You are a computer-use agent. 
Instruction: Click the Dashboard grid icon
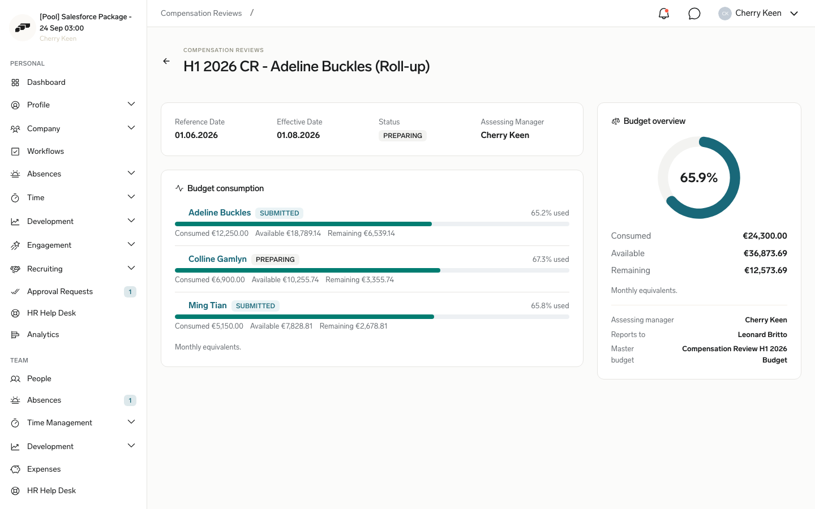click(x=15, y=83)
